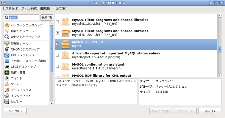Click box icon of mysql-5.1.51-2.fc14 package
The height and width of the screenshot is (118, 225).
pos(65,22)
